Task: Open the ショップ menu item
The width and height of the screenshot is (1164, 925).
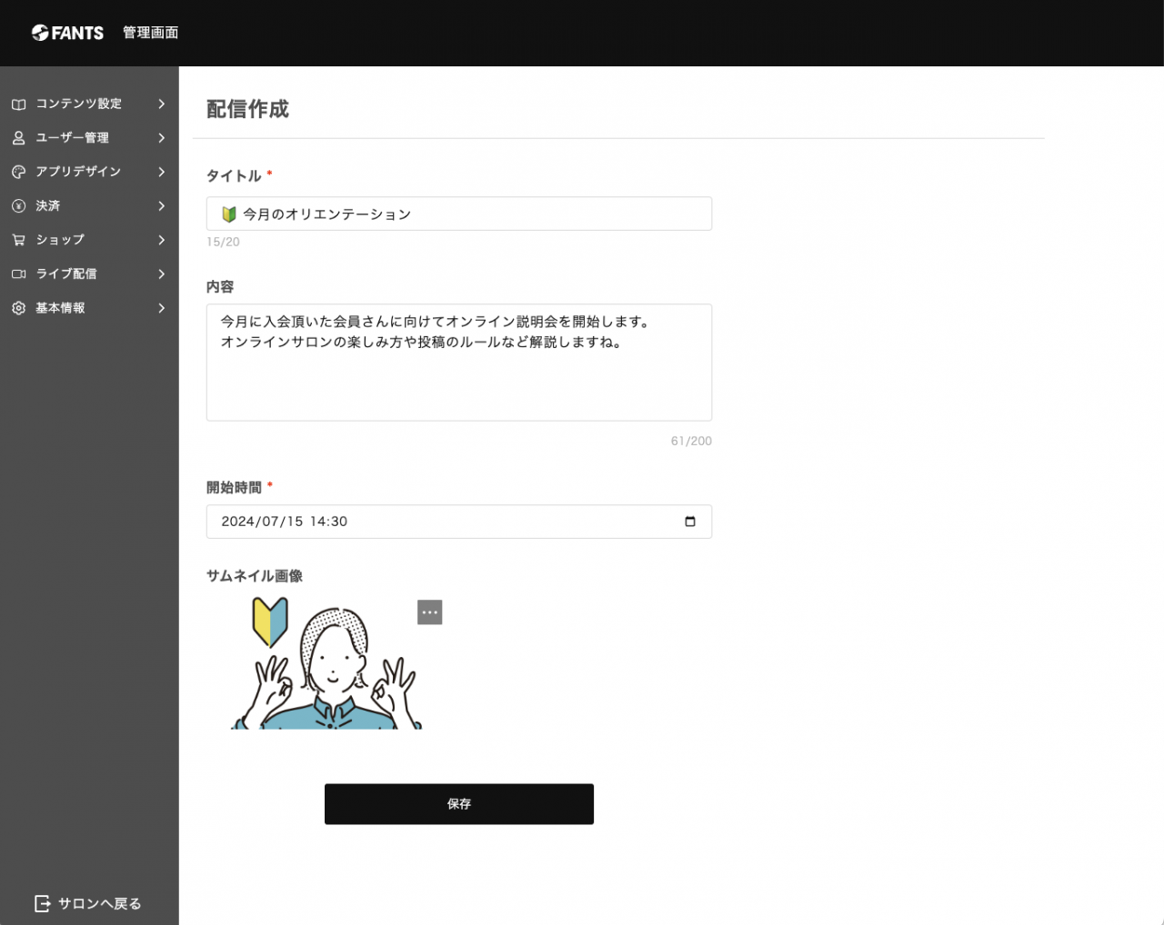Action: (89, 240)
